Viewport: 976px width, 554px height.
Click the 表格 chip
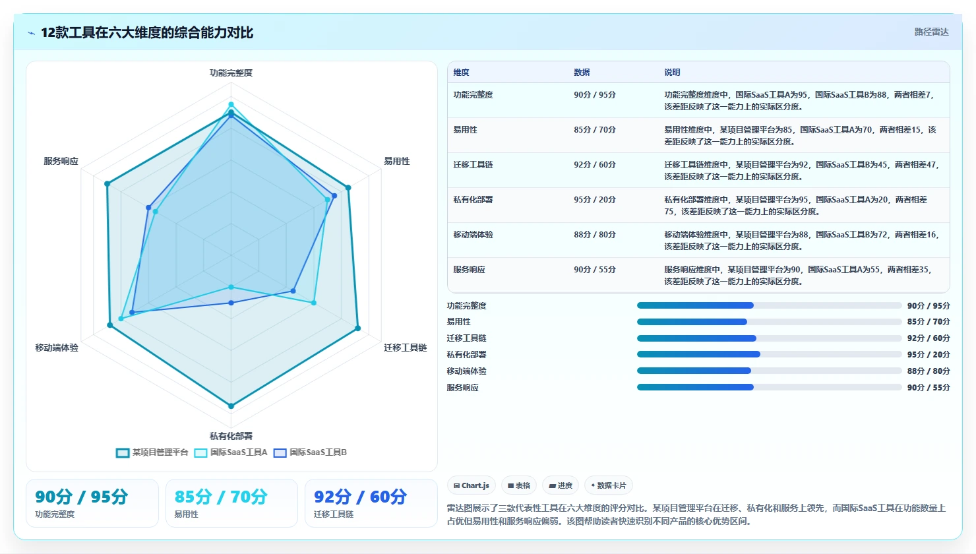pyautogui.click(x=519, y=485)
